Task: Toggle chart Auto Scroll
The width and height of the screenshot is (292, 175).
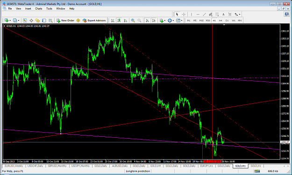Action: tap(147, 20)
